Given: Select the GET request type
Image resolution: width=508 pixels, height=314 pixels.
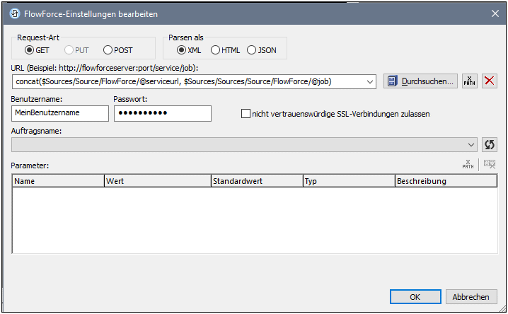Looking at the screenshot, I should click(29, 50).
